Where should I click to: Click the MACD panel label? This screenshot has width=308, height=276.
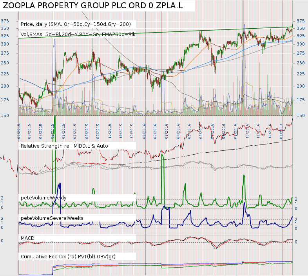pyautogui.click(x=27, y=238)
